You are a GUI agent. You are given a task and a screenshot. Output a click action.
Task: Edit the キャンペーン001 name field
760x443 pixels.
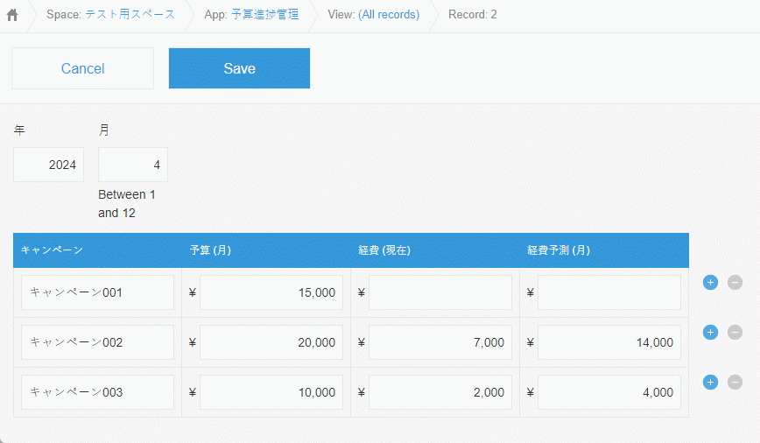pos(98,292)
